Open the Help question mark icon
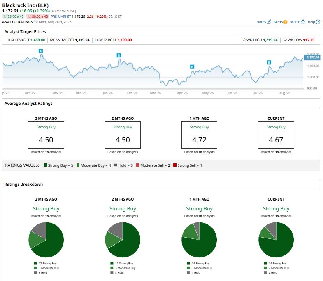 [318, 22]
